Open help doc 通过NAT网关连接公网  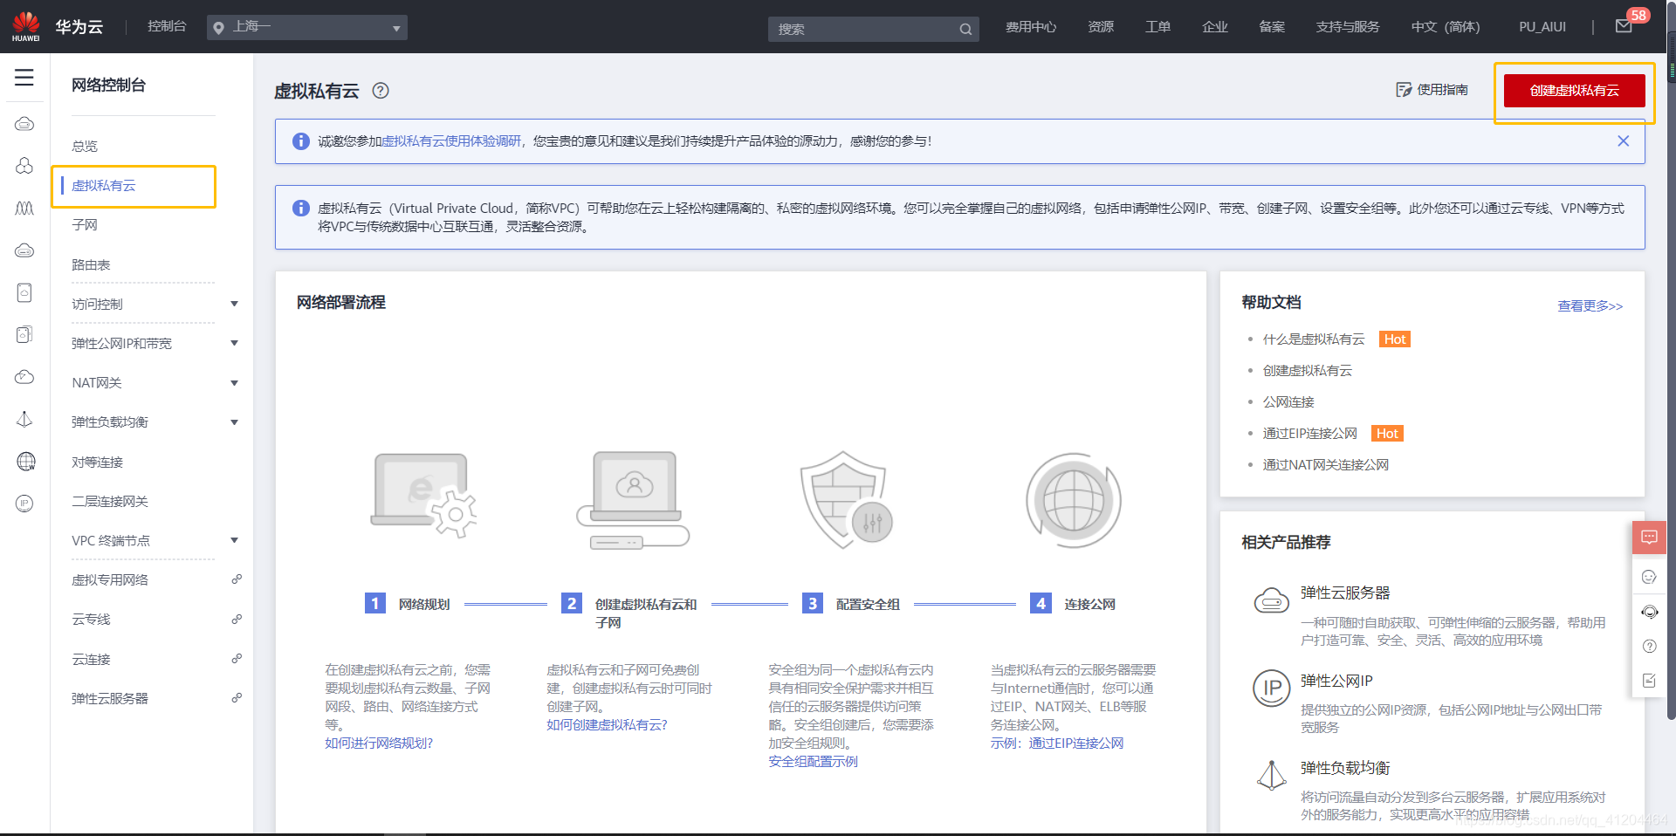tap(1326, 465)
